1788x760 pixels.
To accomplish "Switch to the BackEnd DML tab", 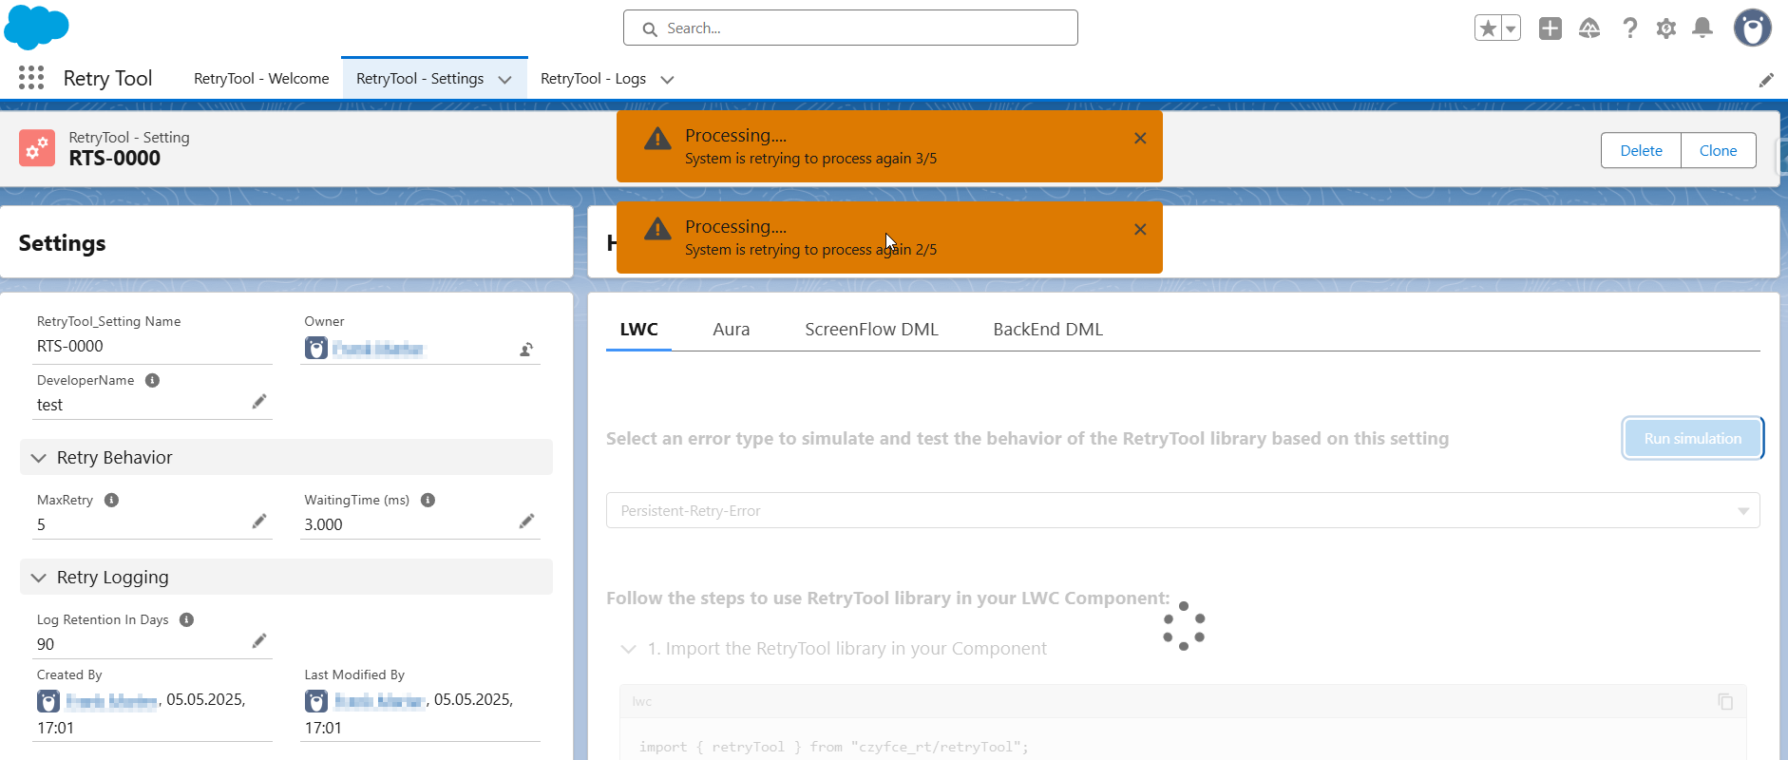I will (1048, 330).
